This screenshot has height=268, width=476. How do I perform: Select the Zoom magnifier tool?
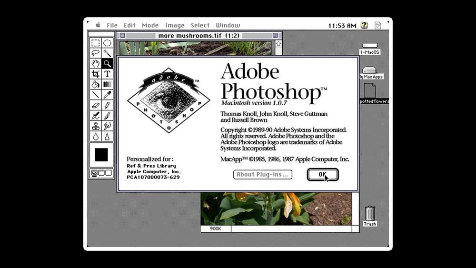pos(107,63)
